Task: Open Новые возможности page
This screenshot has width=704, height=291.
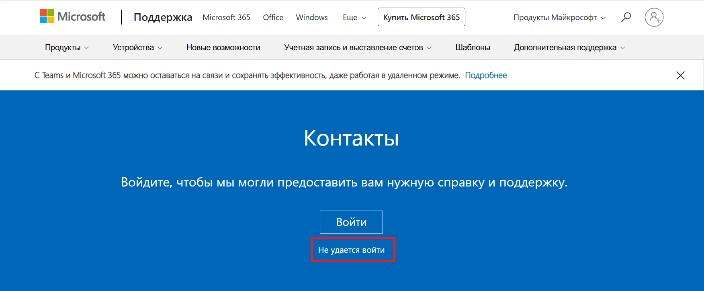Action: [x=223, y=47]
